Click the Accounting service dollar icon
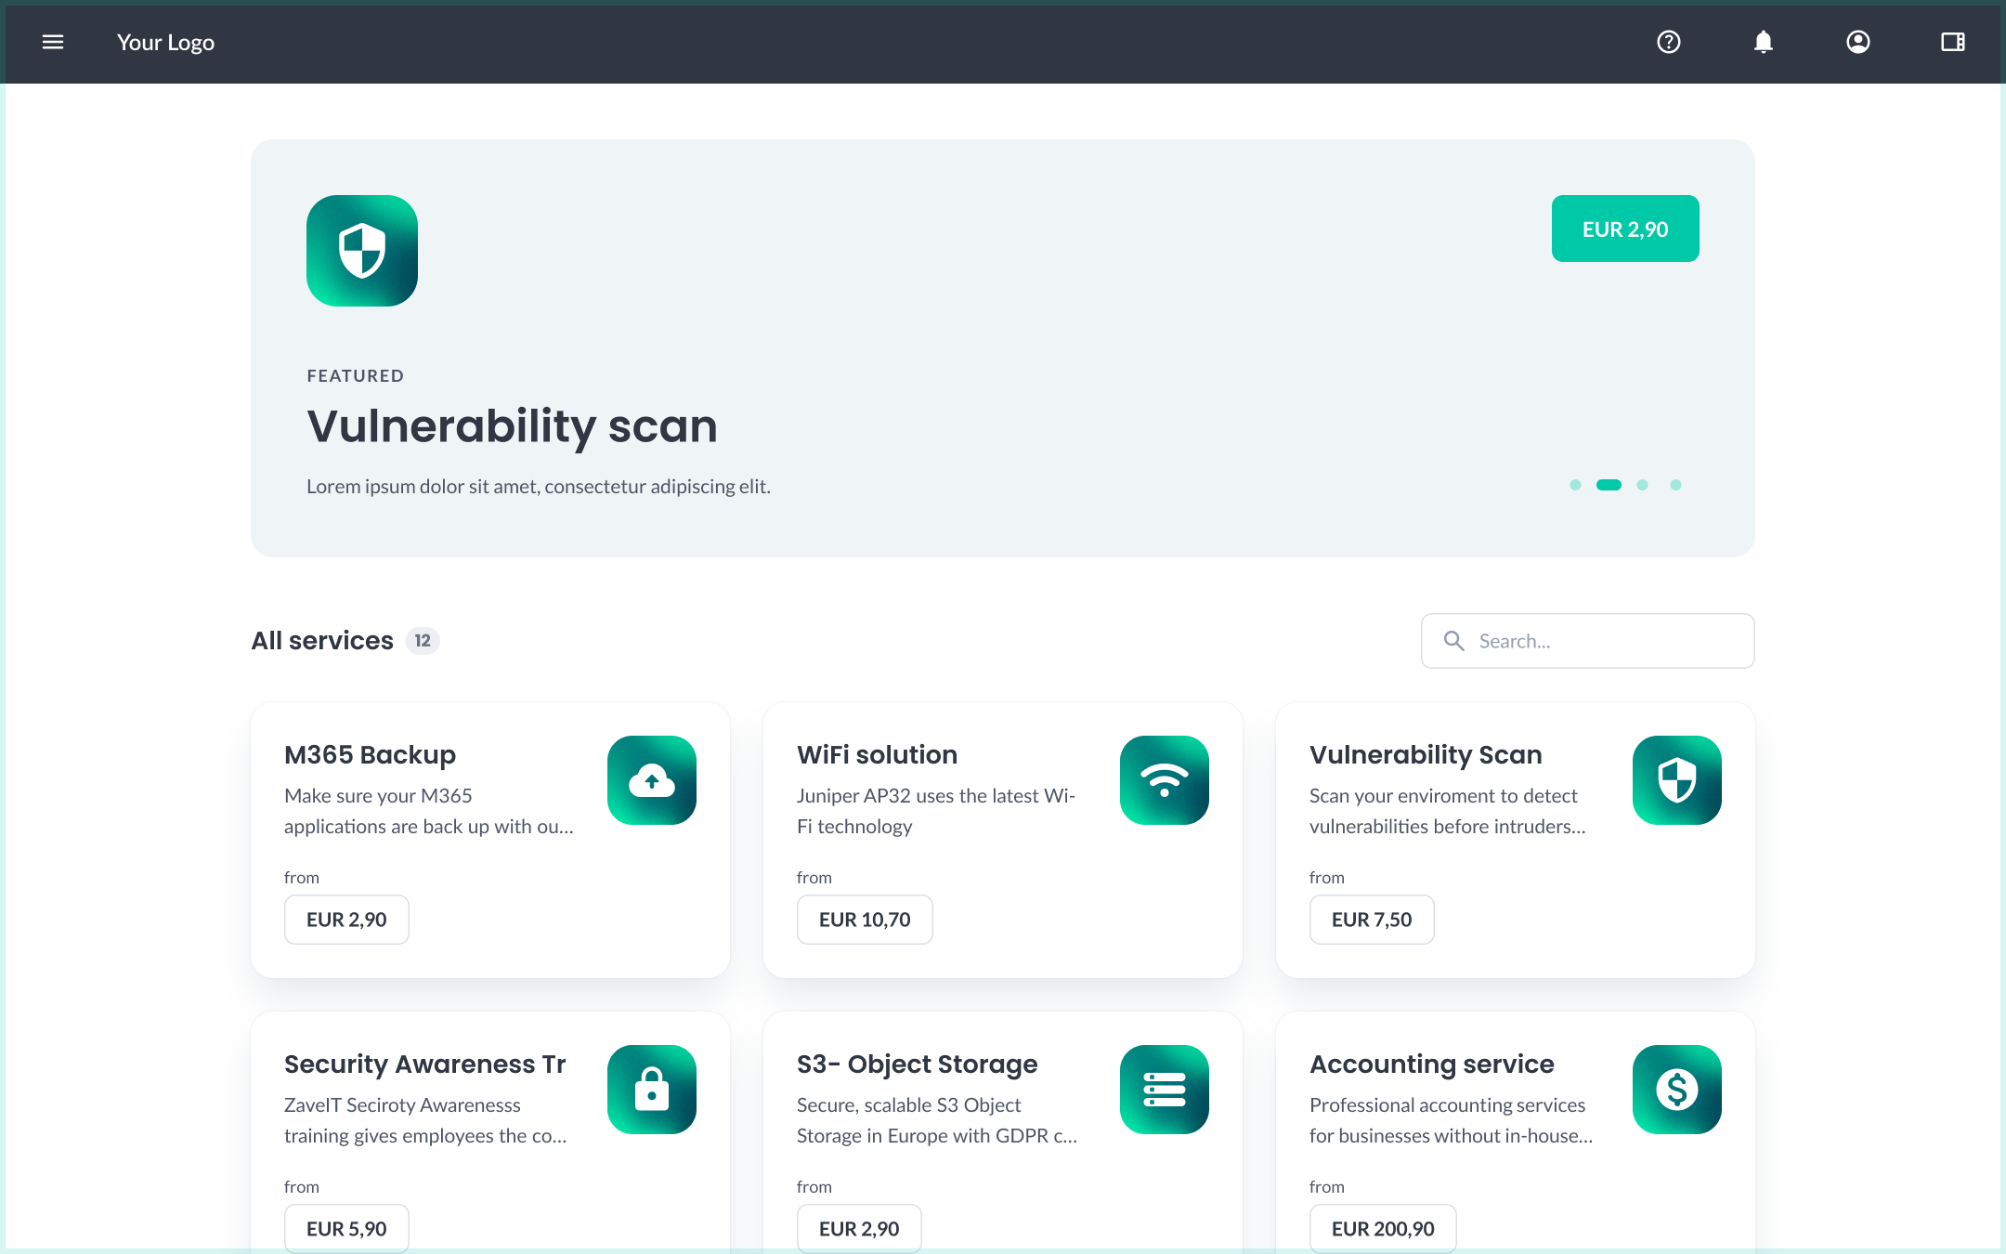The image size is (2006, 1254). click(1677, 1090)
